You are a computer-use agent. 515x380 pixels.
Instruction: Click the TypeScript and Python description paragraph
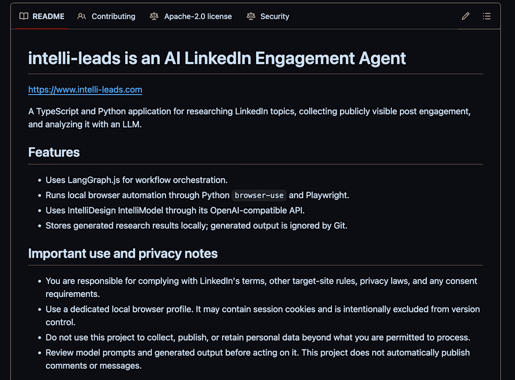point(249,118)
